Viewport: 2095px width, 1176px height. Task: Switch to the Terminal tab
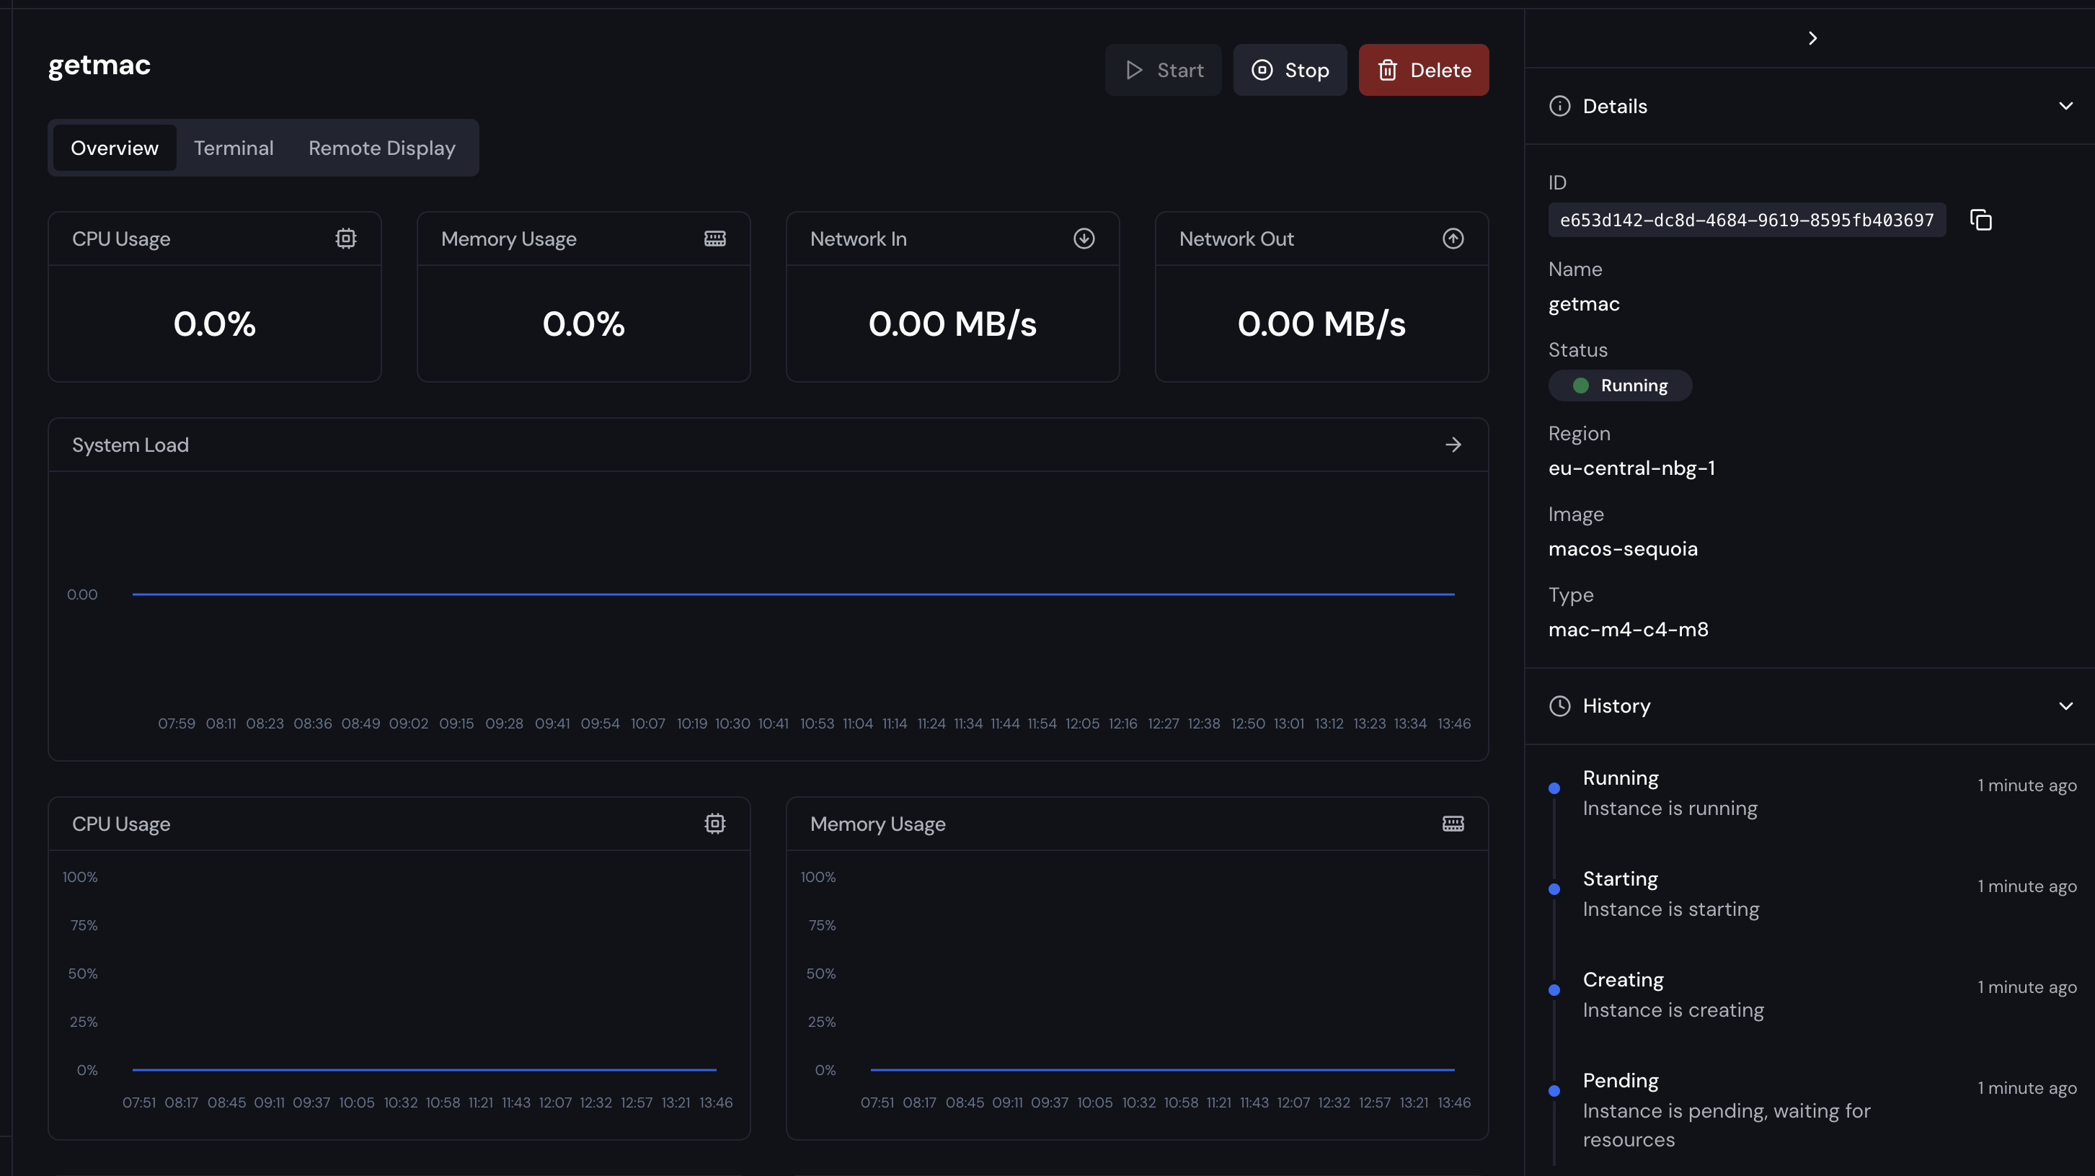(234, 148)
